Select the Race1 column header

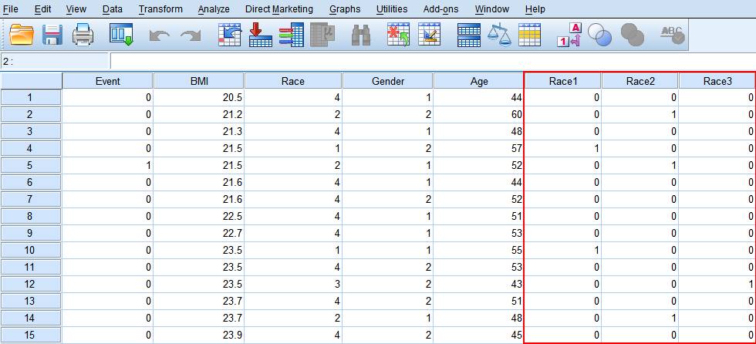(x=563, y=81)
